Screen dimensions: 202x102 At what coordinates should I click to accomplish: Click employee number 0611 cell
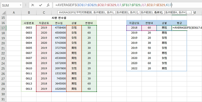coord(29,73)
